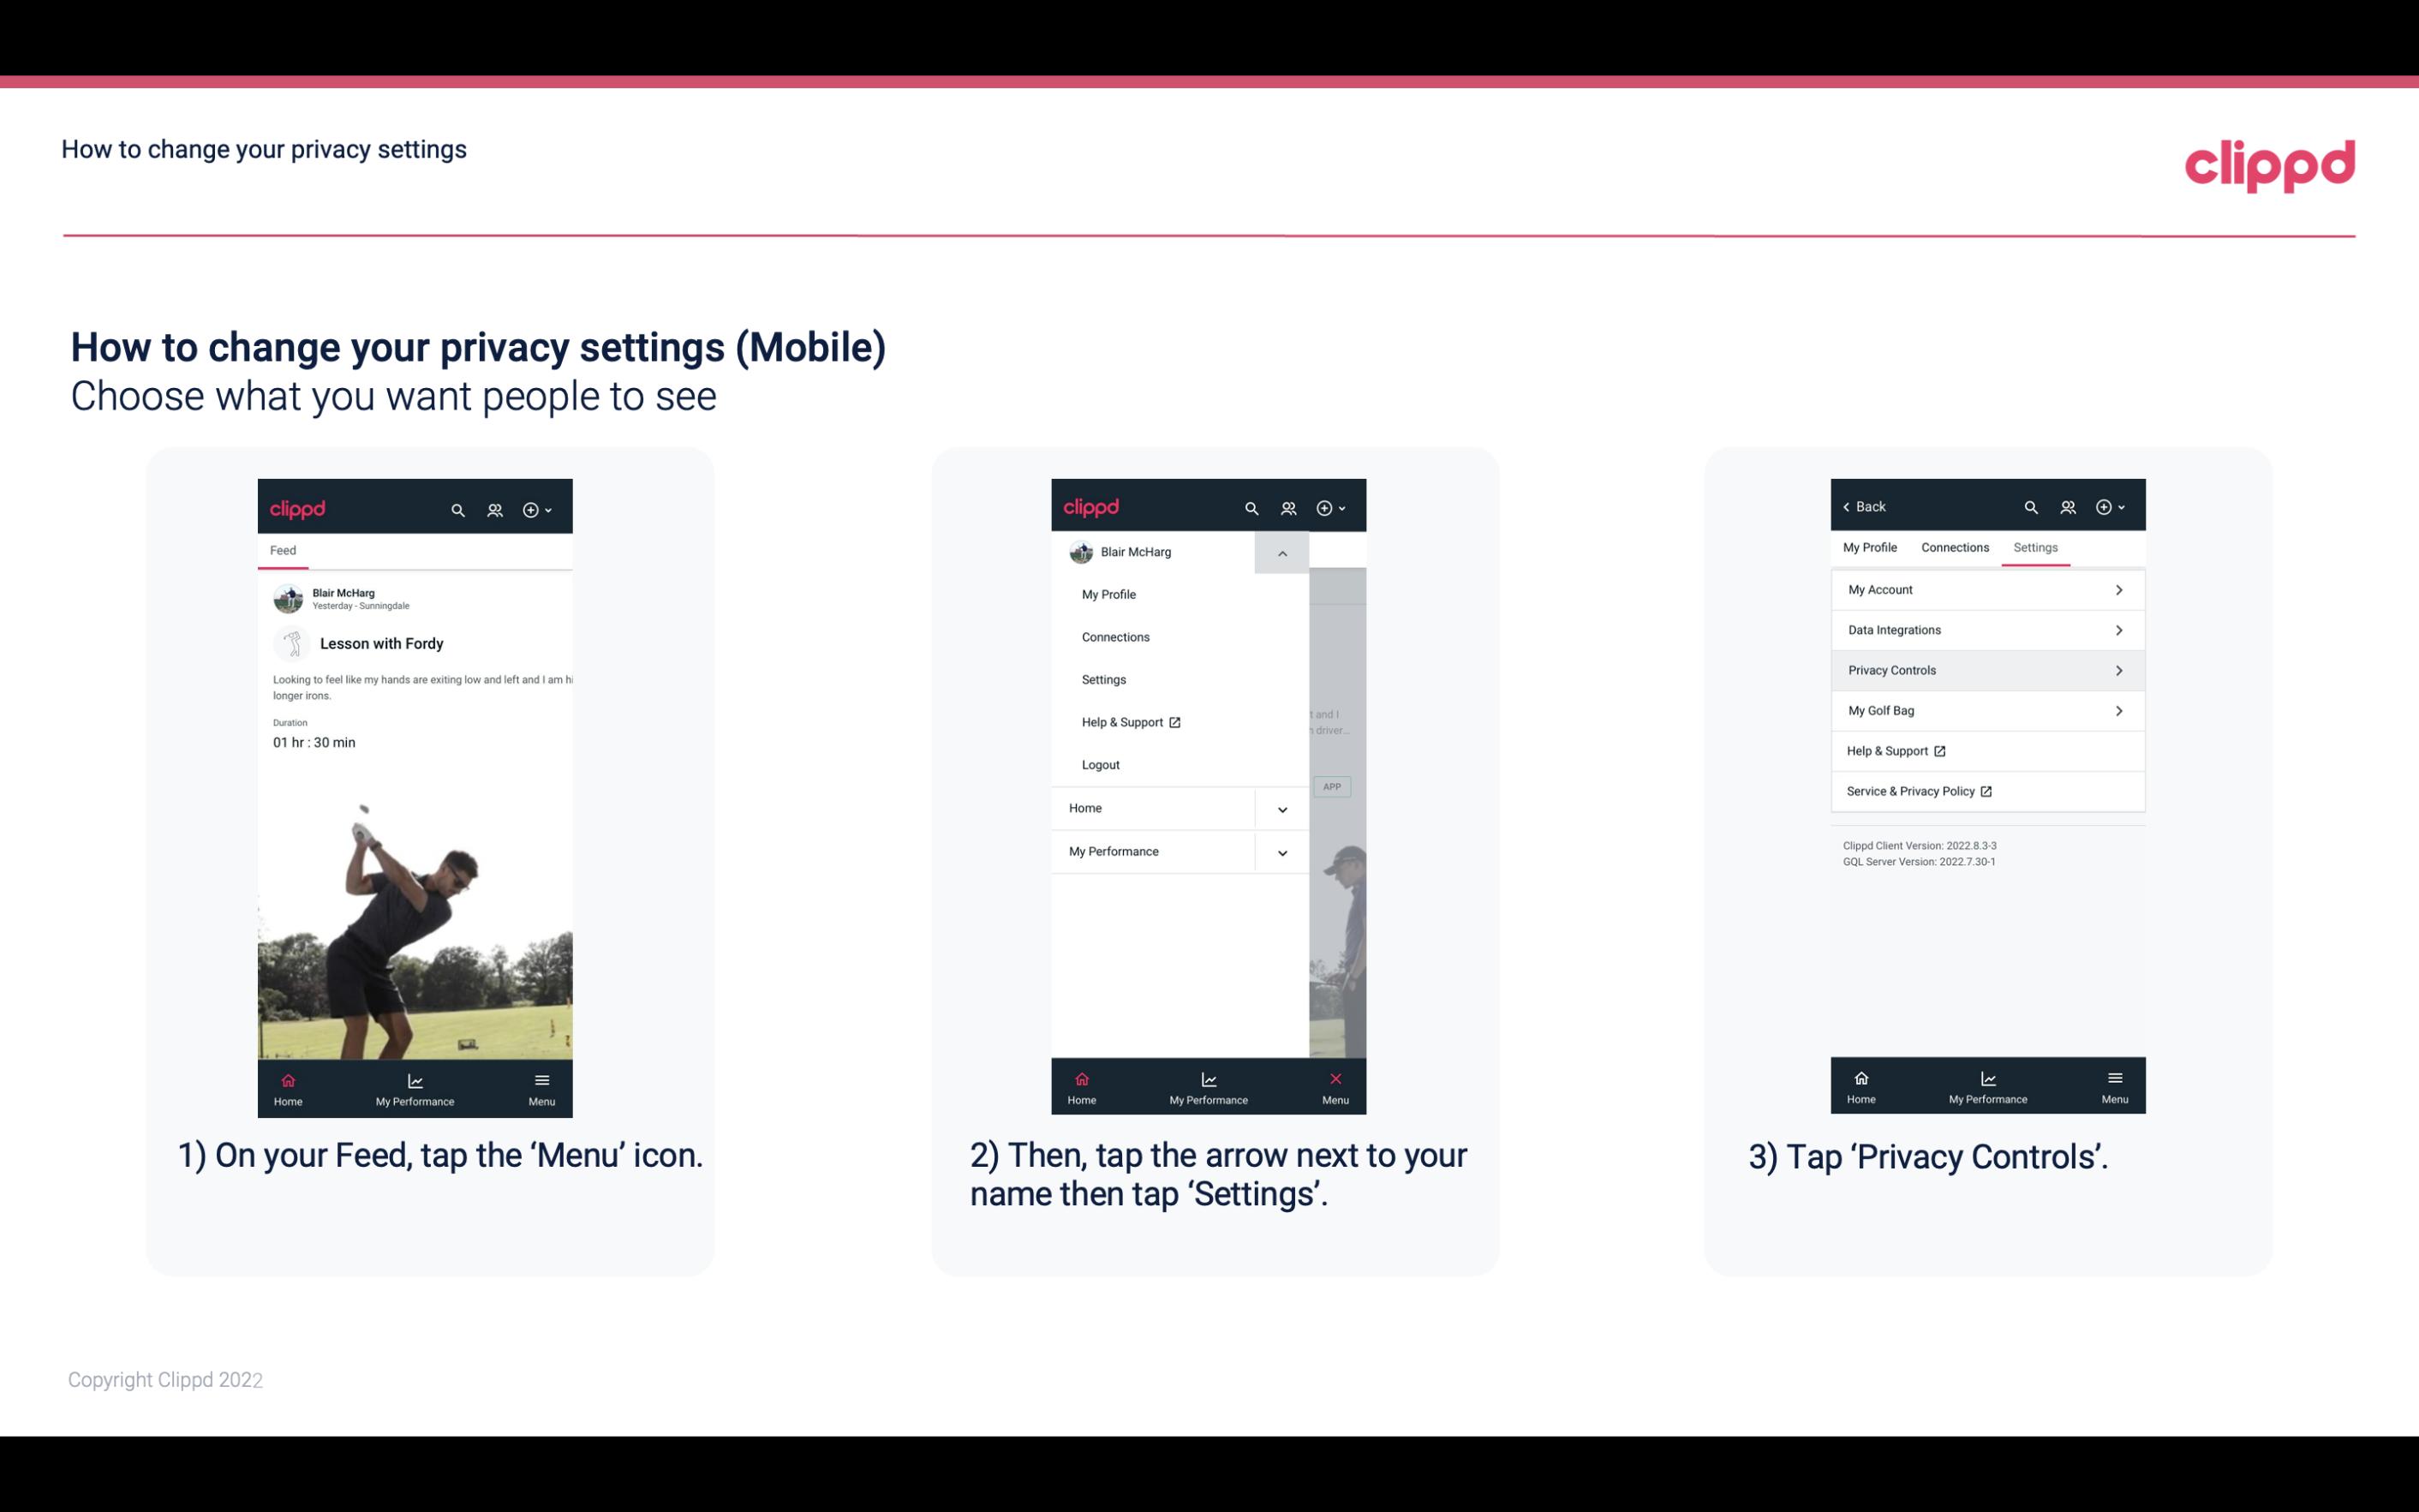Viewport: 2419px width, 1512px height.
Task: Select the My Profile tab in settings
Action: tap(1872, 547)
